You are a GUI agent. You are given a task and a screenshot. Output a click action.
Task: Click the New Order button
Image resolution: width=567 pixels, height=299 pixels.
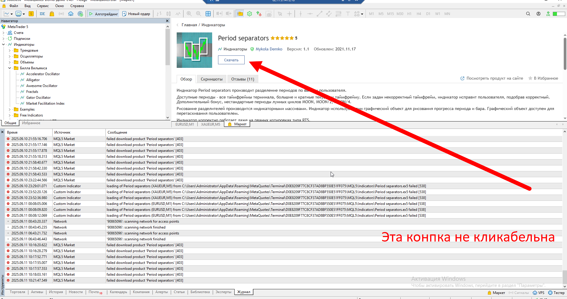(x=136, y=14)
